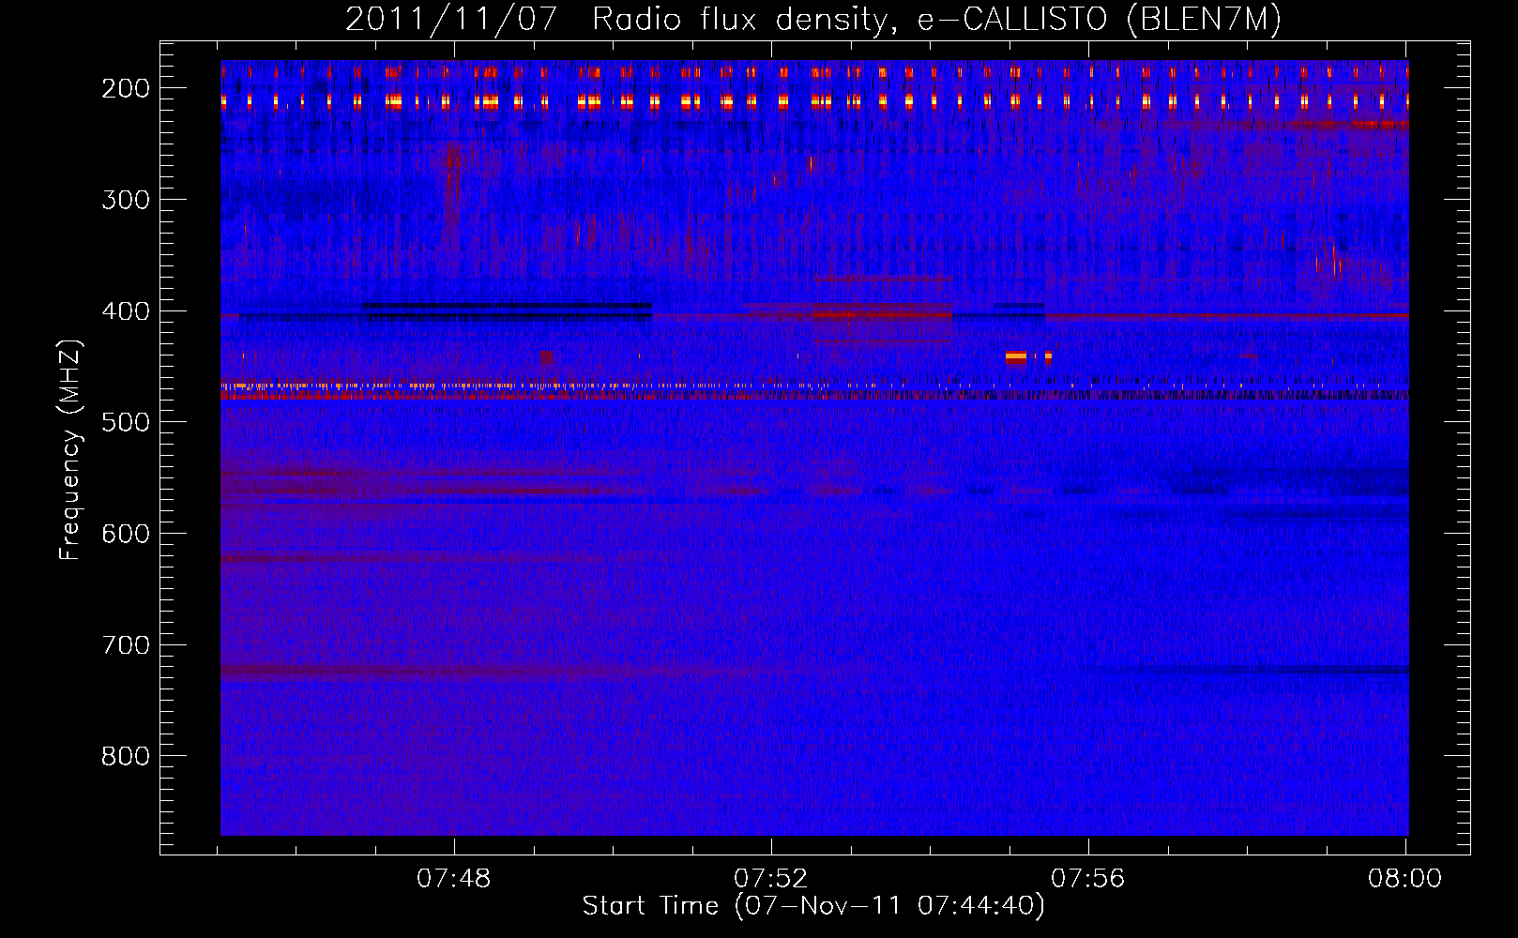Screen dimensions: 1518x938
Task: Click the 'Frequency (MHZ)' y-axis label
Action: pyautogui.click(x=70, y=450)
